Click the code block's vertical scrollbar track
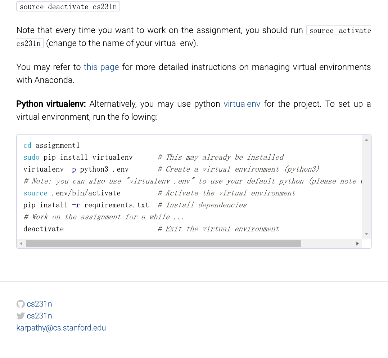This screenshot has width=388, height=358. click(366, 187)
